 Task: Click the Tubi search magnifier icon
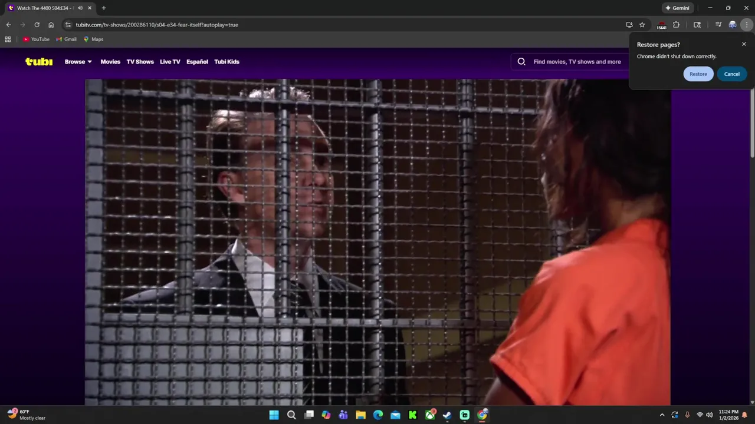(521, 61)
